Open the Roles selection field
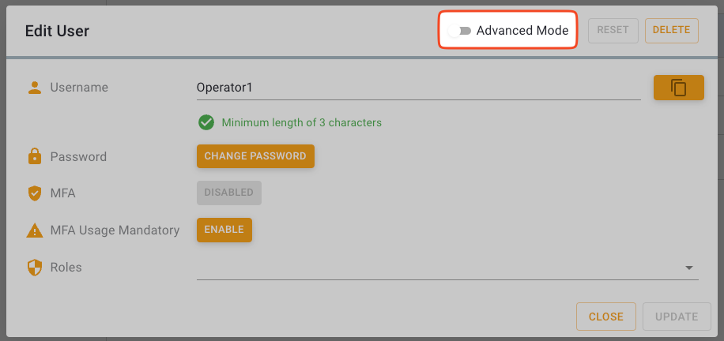This screenshot has width=724, height=341. coord(435,268)
